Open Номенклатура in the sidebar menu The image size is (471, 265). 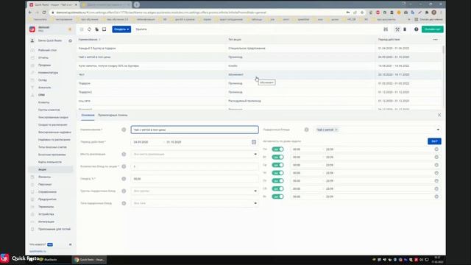(x=48, y=73)
